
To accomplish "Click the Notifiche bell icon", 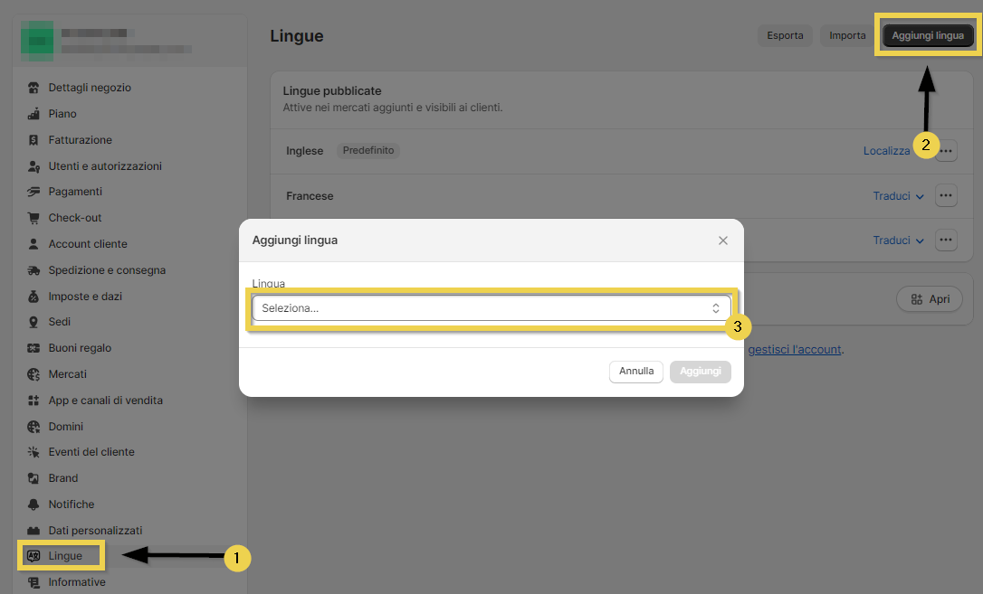I will [x=34, y=504].
